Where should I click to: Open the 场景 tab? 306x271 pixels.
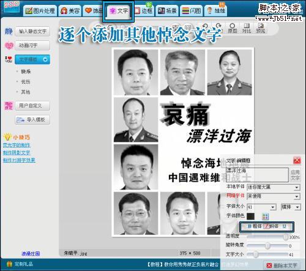coord(167,10)
